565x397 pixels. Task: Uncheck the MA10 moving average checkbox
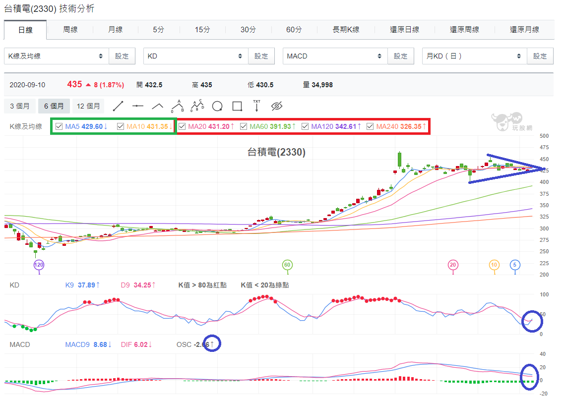[x=121, y=126]
